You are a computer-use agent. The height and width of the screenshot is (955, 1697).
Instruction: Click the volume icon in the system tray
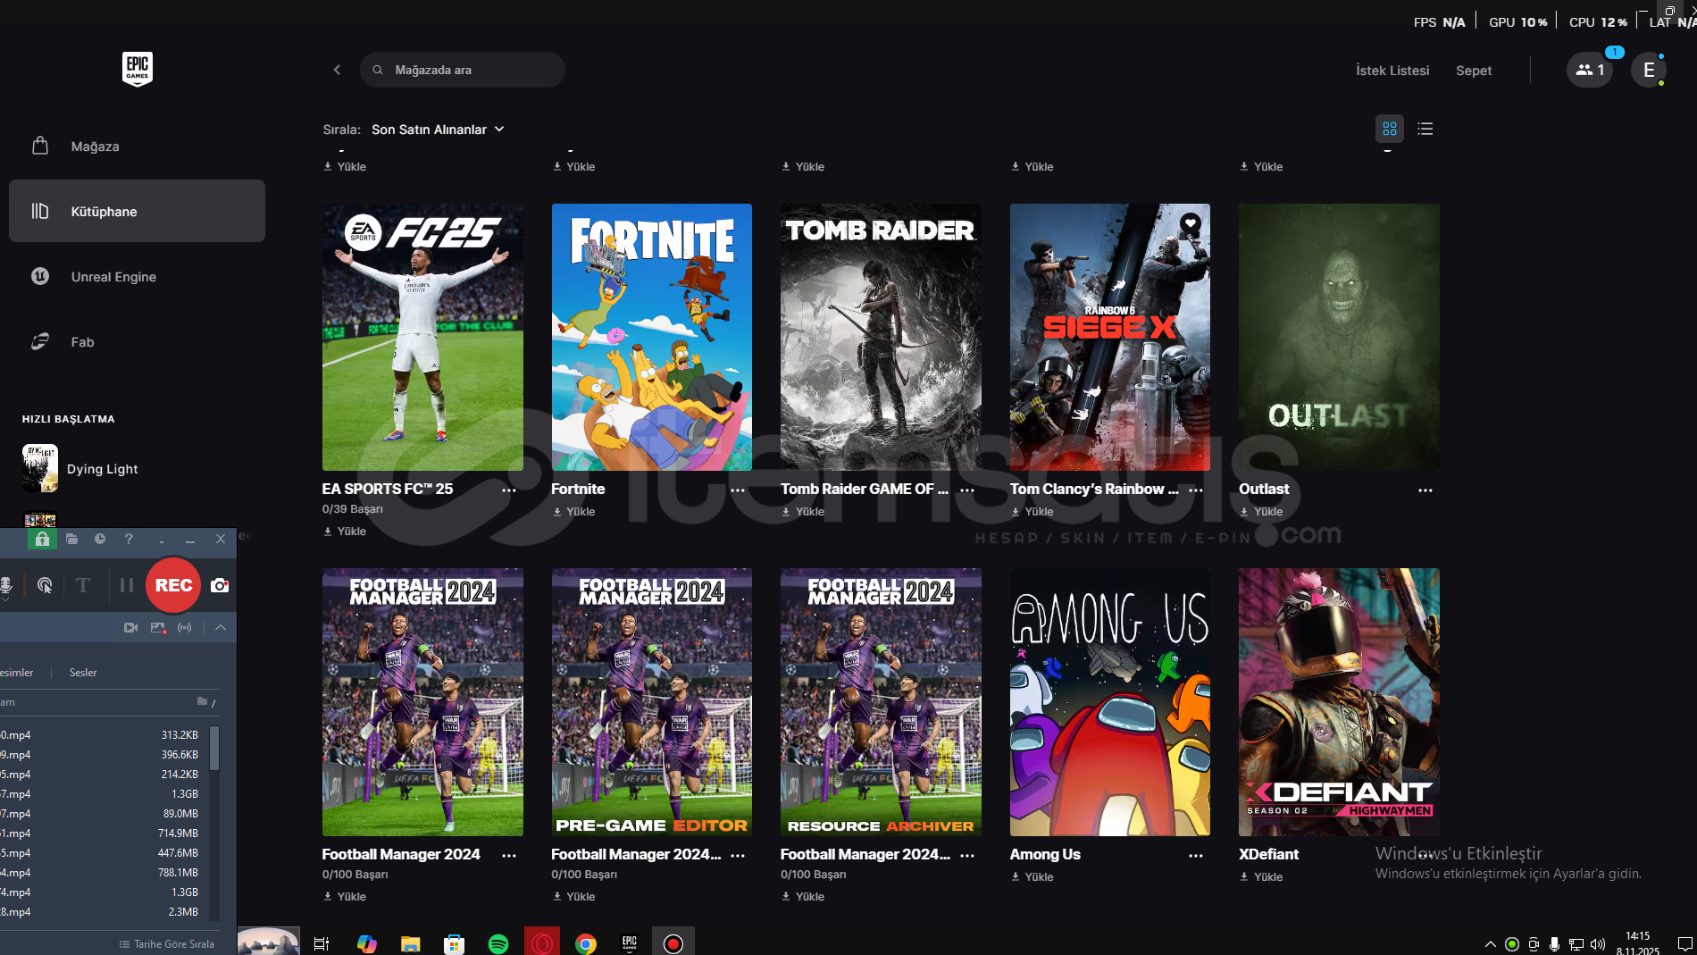tap(1598, 944)
